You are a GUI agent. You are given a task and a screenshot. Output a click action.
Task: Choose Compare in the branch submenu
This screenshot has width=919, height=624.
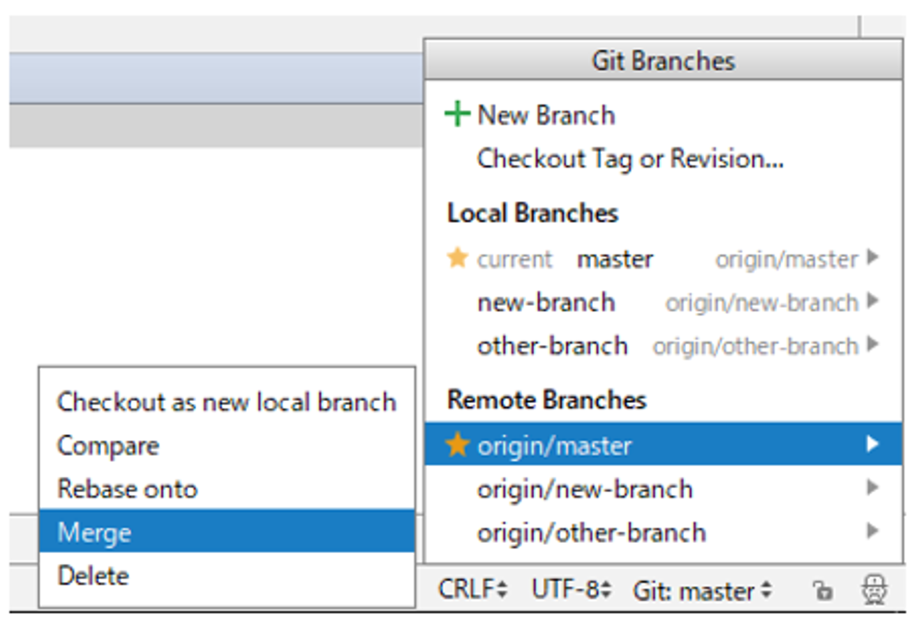click(108, 446)
